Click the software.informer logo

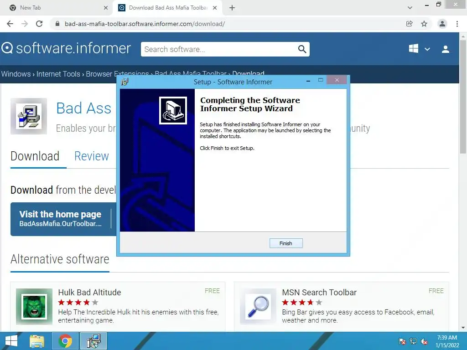click(x=66, y=48)
